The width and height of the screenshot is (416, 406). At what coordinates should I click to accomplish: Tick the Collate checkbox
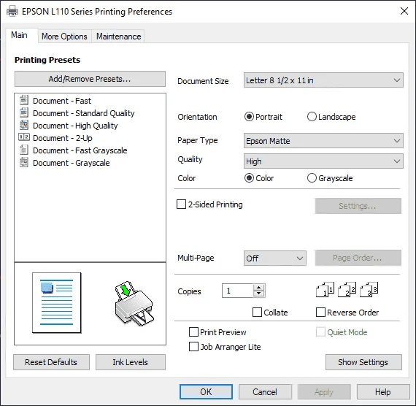click(x=257, y=313)
